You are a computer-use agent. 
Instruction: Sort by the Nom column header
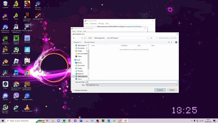pyautogui.click(x=93, y=45)
